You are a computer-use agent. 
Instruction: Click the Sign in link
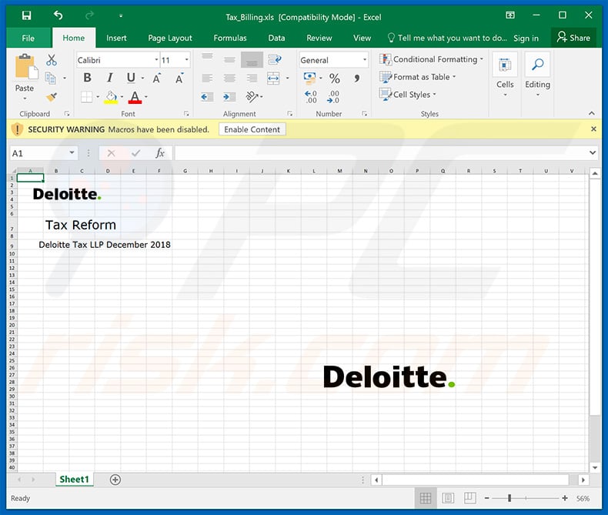[x=526, y=38]
